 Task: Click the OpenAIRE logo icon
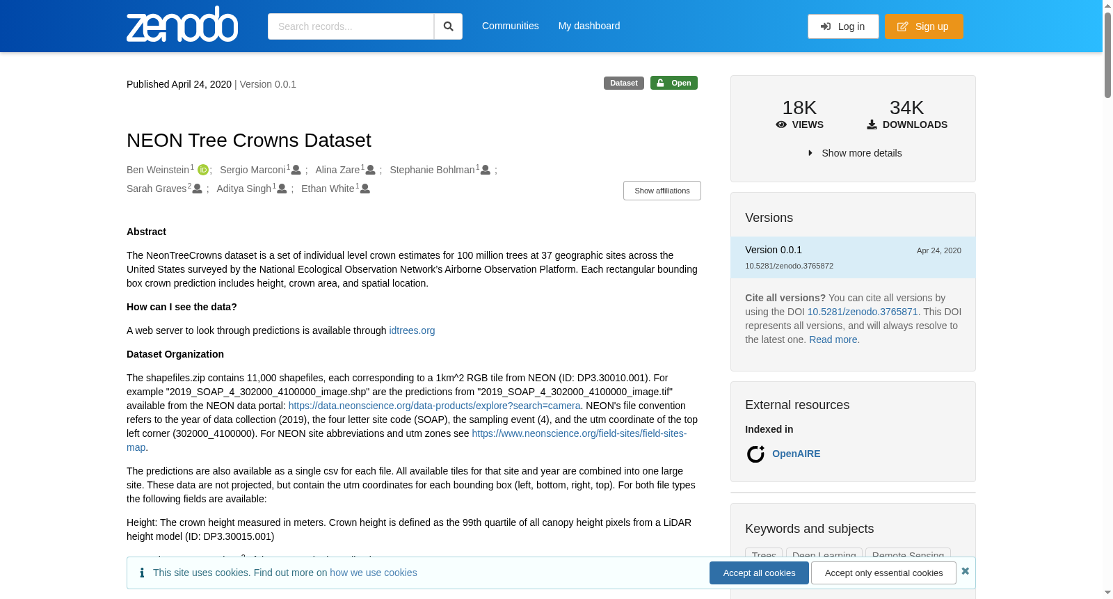point(755,454)
